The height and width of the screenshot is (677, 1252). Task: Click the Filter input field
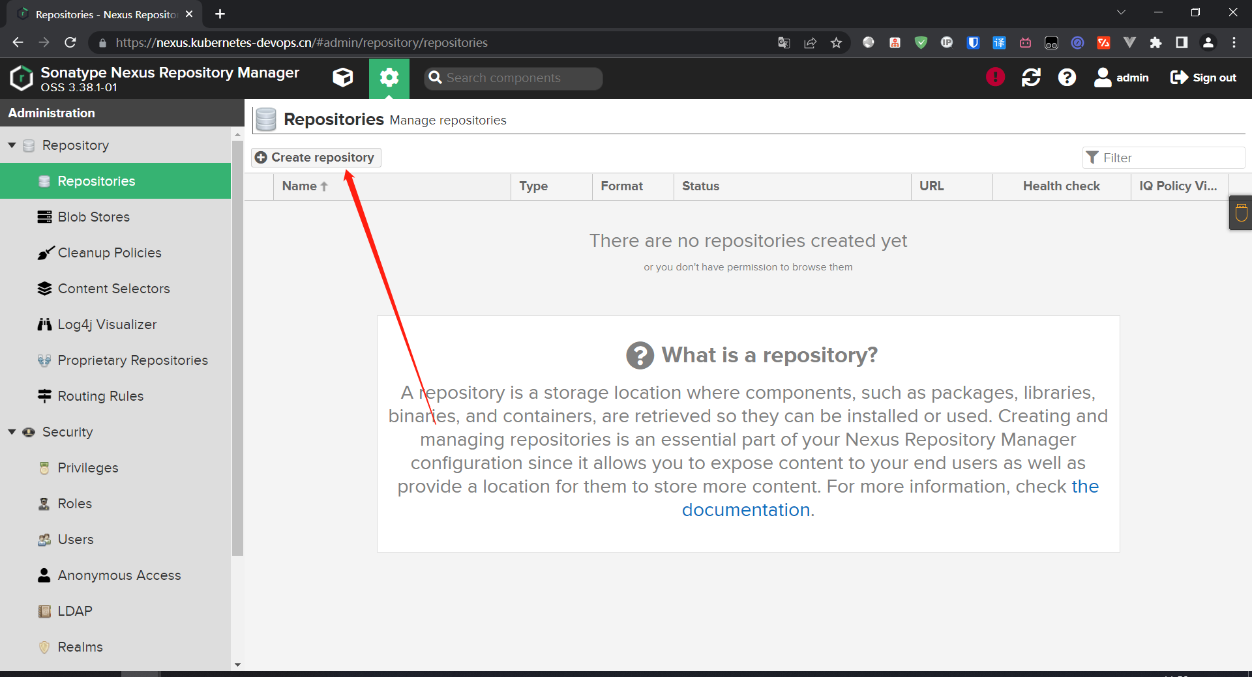1164,158
